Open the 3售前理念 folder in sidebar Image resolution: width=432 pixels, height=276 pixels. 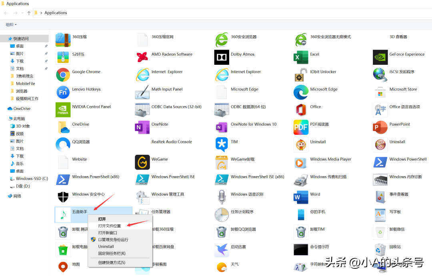click(x=24, y=76)
